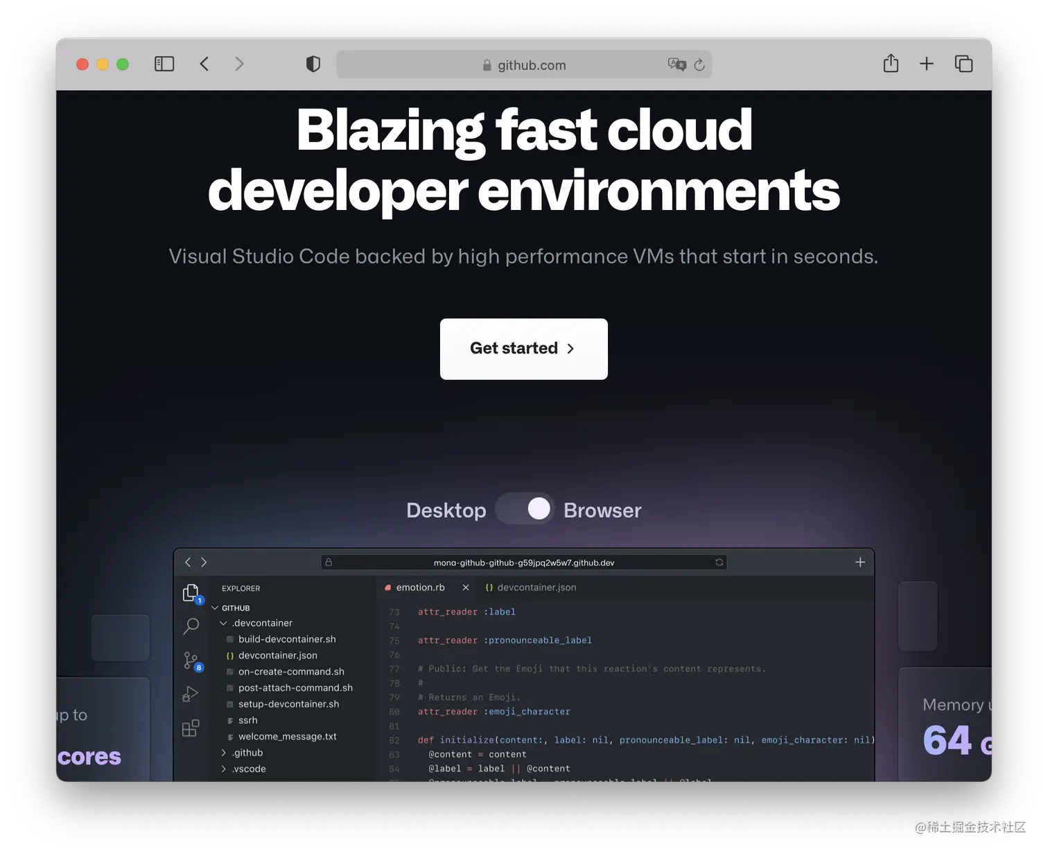The image size is (1048, 856).
Task: Click line '@content = content'
Action: pos(478,754)
